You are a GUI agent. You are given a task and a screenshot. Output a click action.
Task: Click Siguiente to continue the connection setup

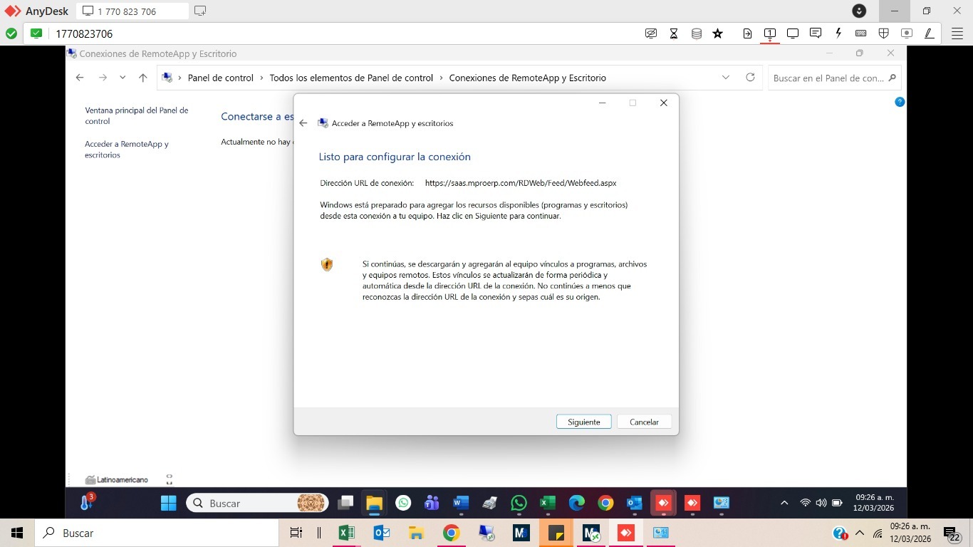583,422
